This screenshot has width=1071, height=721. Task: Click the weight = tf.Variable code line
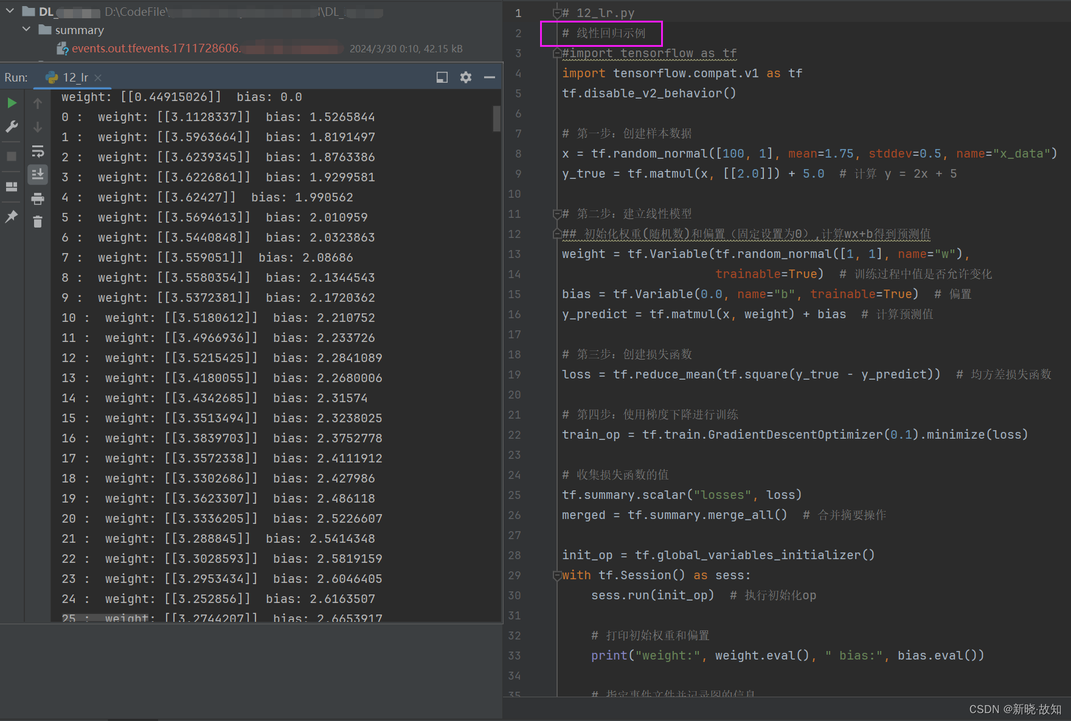click(766, 254)
